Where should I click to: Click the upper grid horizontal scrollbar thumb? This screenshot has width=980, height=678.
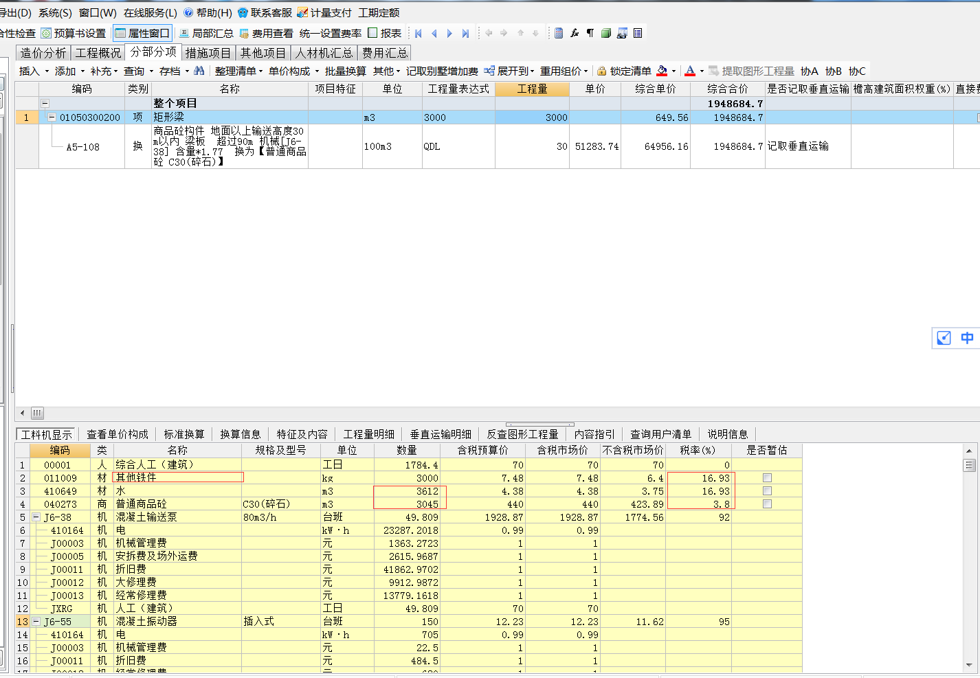coord(37,413)
